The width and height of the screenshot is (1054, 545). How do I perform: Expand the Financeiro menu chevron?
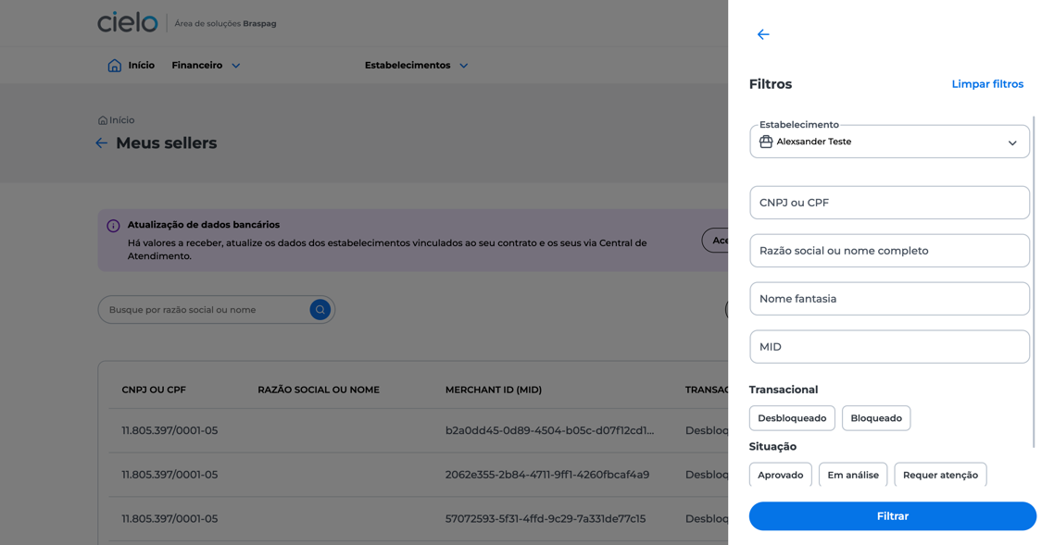pyautogui.click(x=236, y=66)
